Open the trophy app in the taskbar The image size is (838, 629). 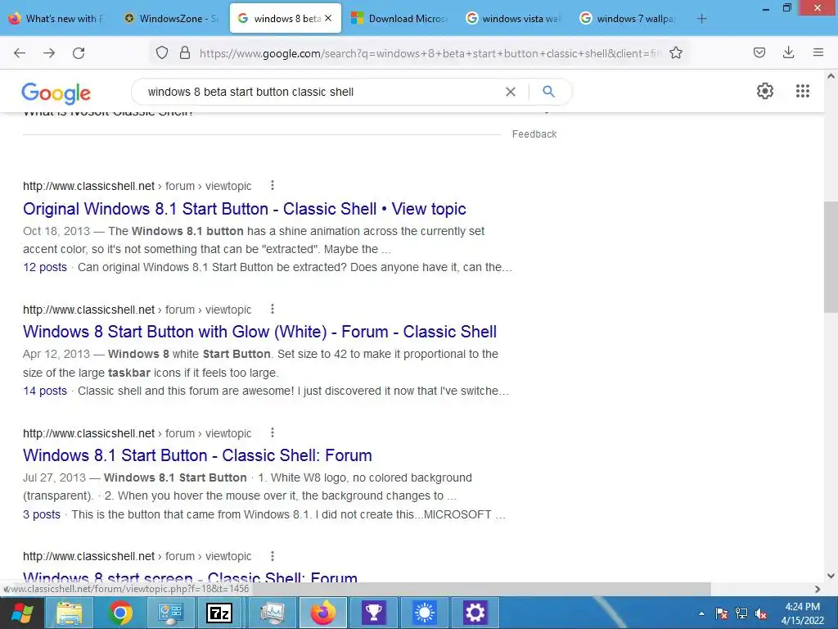pos(373,613)
